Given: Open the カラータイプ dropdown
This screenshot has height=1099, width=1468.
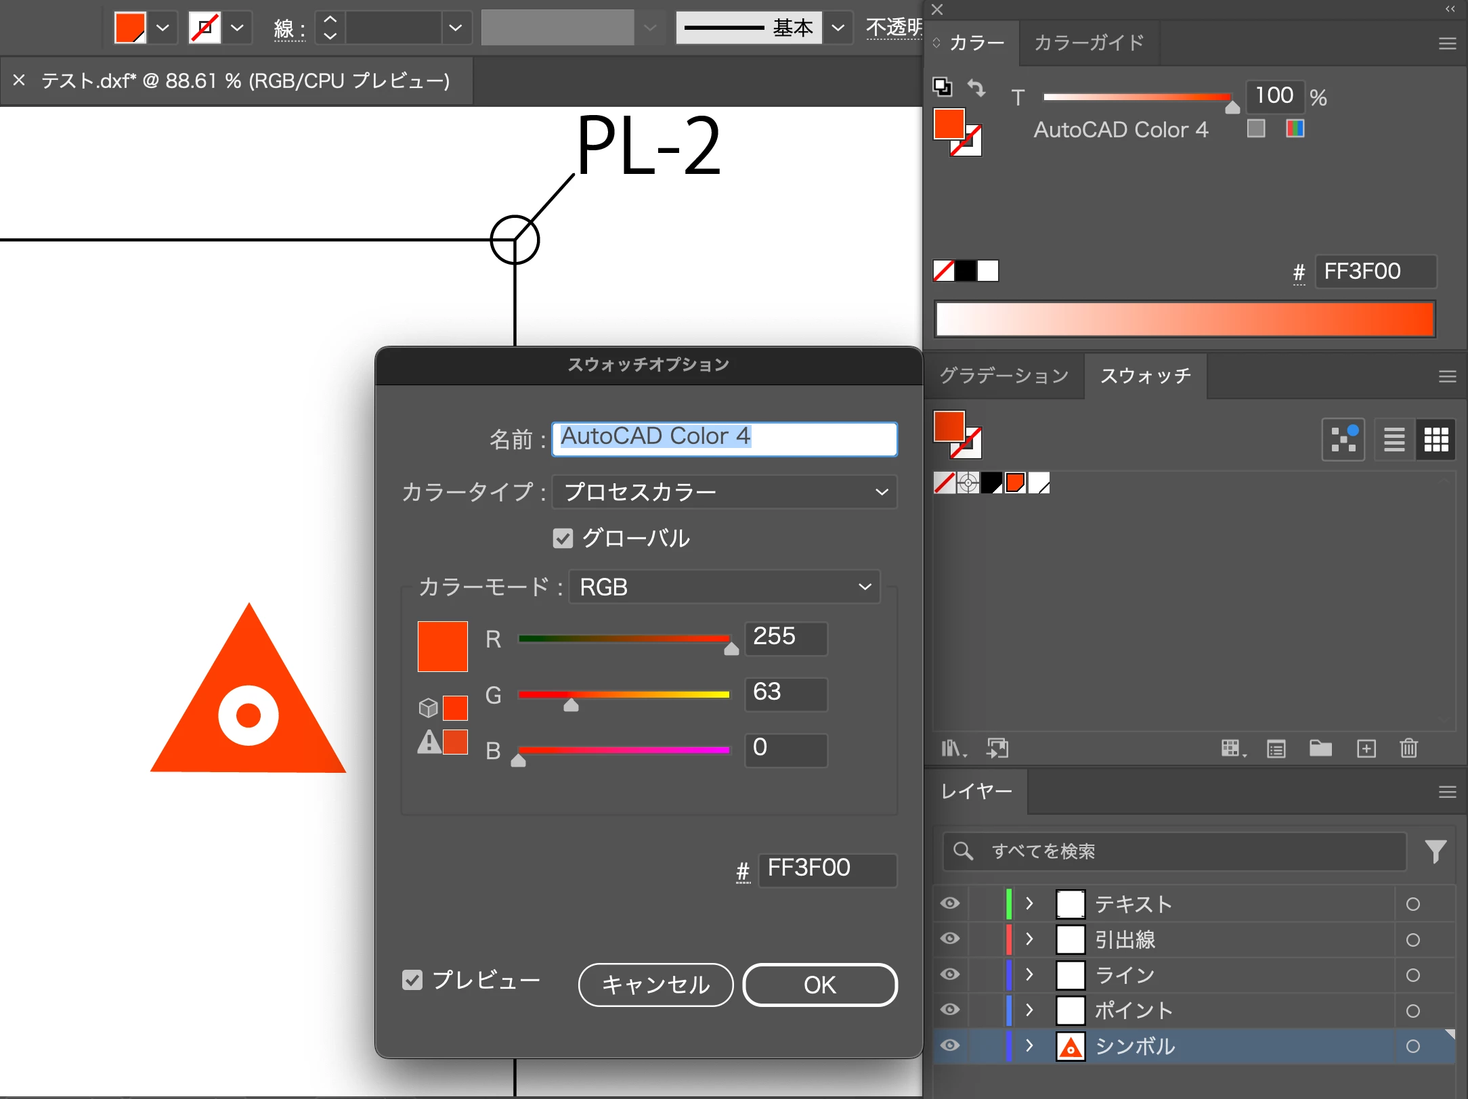Looking at the screenshot, I should tap(725, 492).
